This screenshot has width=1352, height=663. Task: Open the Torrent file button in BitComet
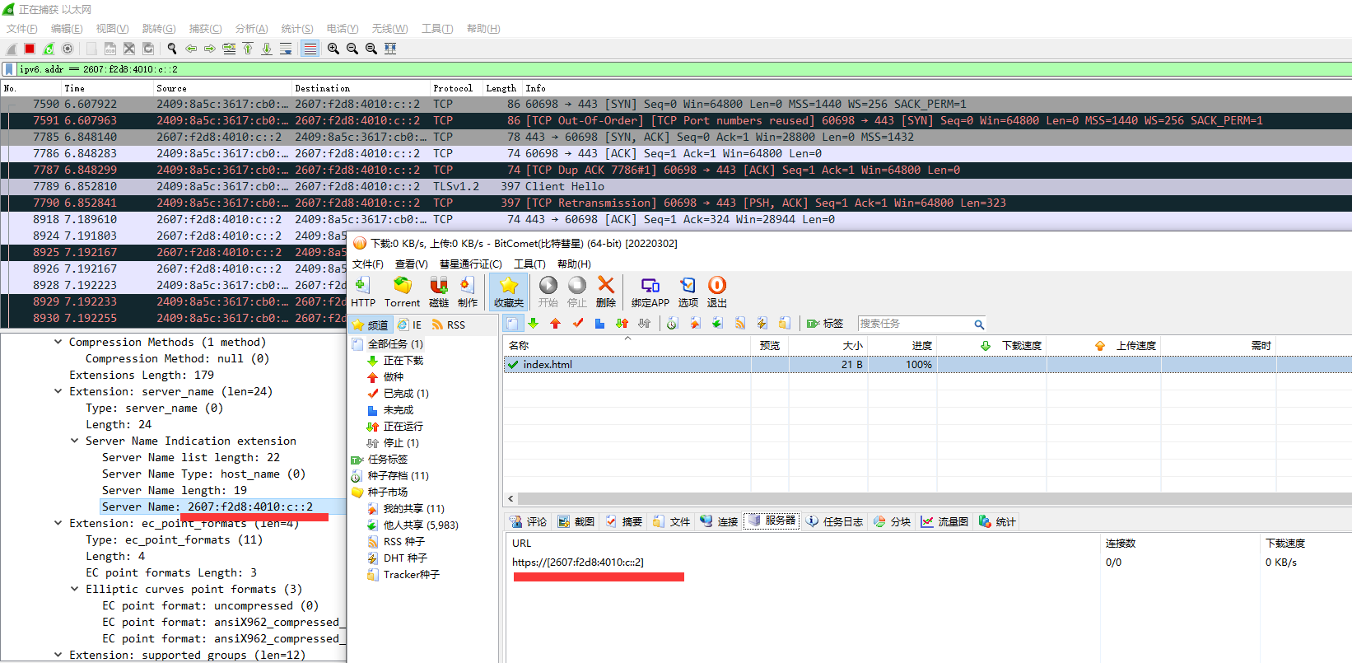(402, 292)
